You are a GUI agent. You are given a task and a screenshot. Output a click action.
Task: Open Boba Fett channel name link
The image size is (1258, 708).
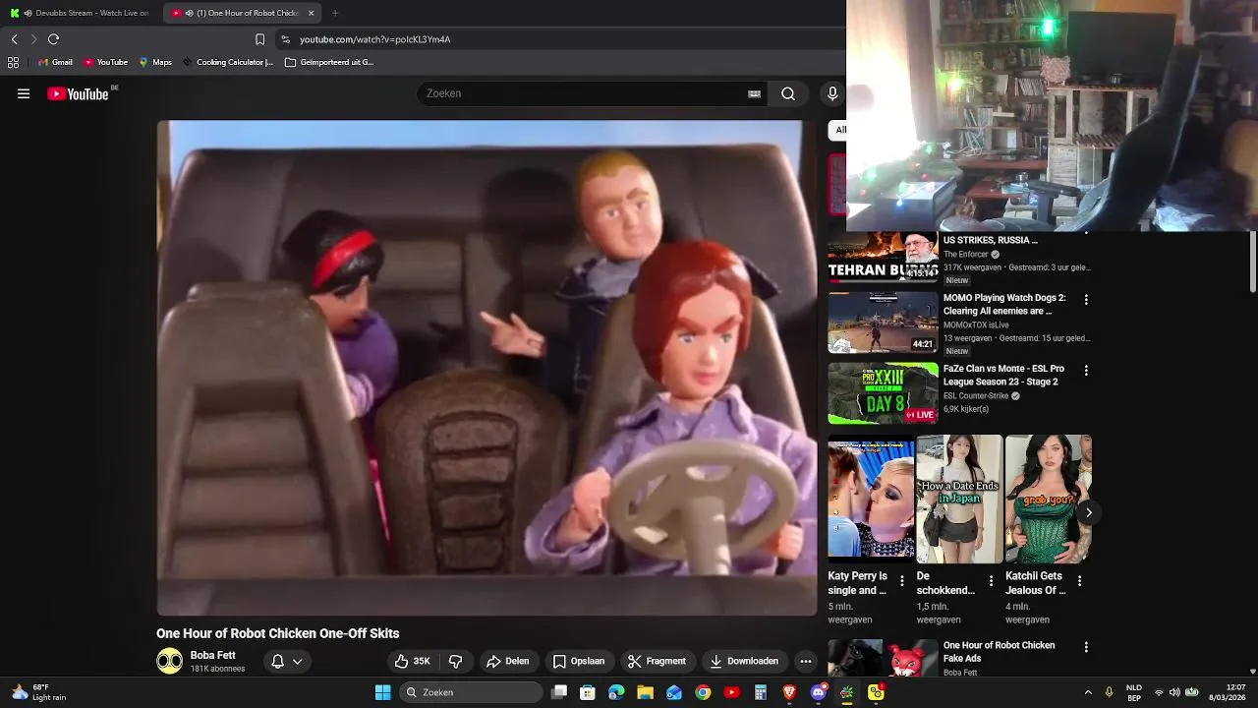(x=213, y=655)
